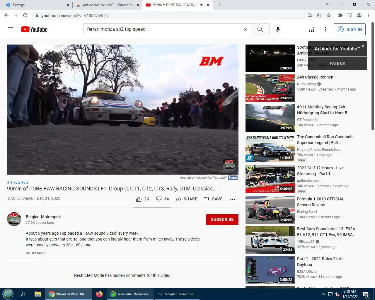Open the #gte hashtag link
The image size is (375, 300).
coord(17,183)
